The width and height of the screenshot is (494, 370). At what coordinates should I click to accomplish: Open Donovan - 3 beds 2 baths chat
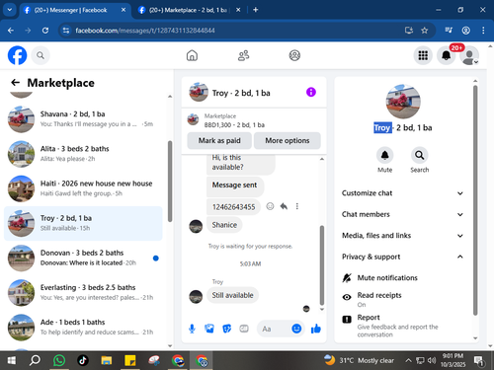pyautogui.click(x=83, y=258)
